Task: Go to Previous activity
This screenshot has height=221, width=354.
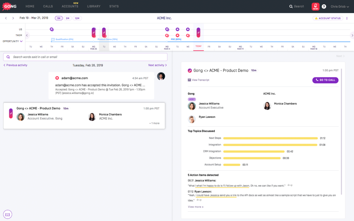Action: tap(15, 65)
